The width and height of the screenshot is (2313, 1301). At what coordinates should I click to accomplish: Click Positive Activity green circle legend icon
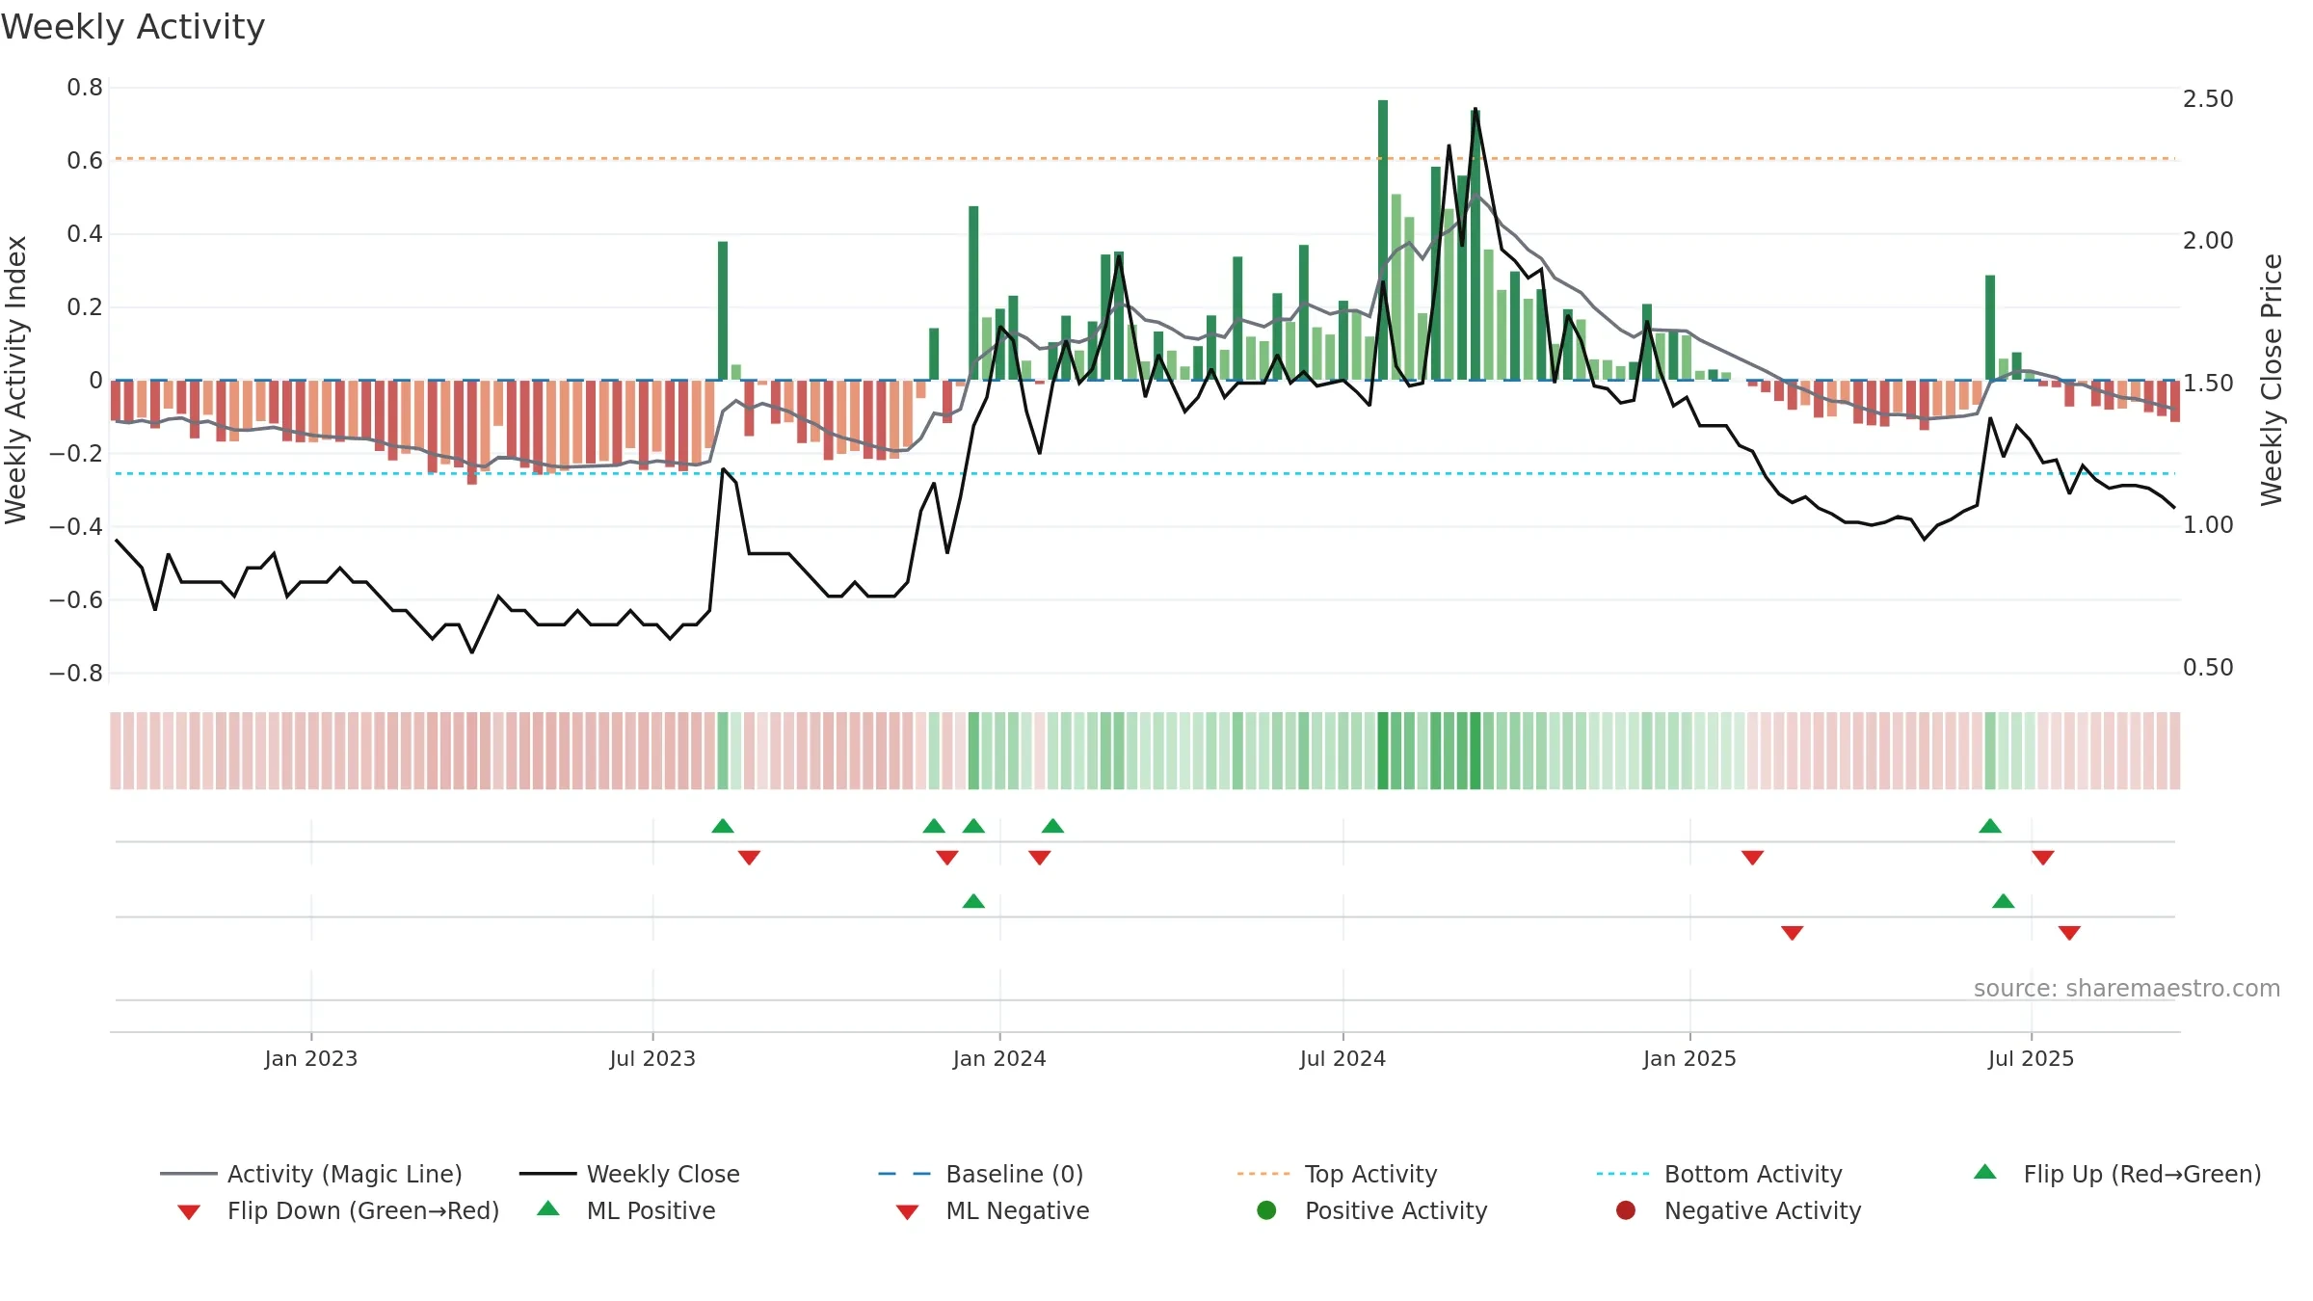click(1266, 1210)
